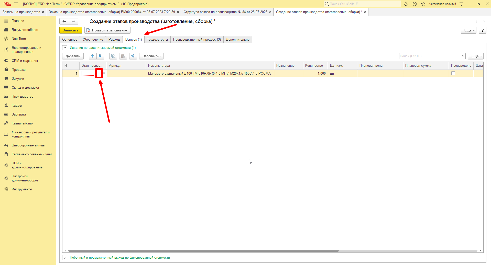Open the notifications bell icon
Screen dimensions: 491x265
tap(406, 4)
